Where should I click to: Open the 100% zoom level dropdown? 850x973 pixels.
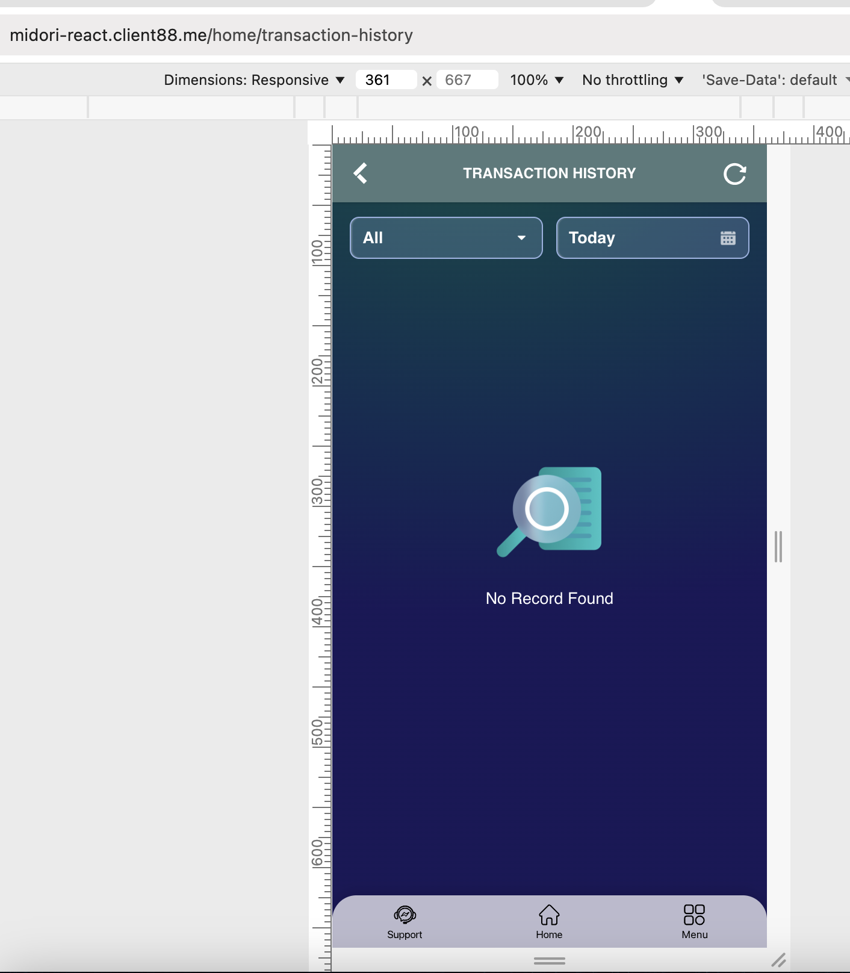pyautogui.click(x=536, y=80)
